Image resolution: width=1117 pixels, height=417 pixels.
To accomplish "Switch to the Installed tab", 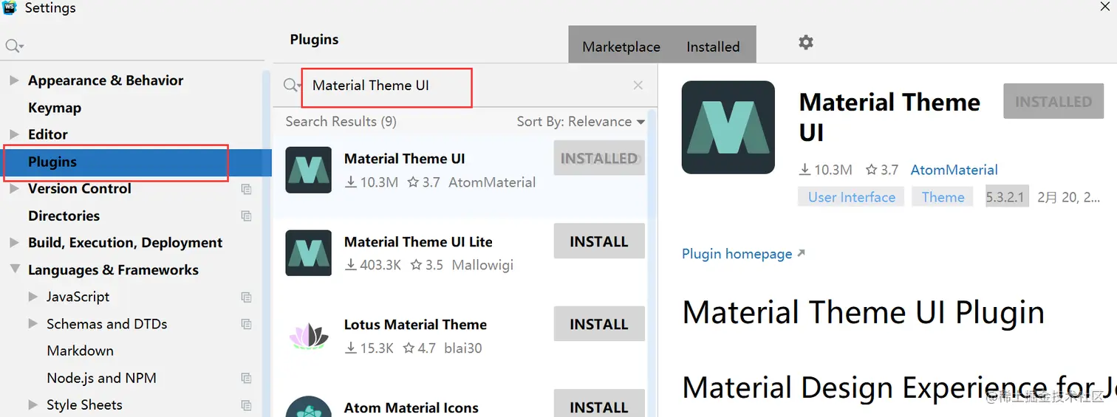I will [x=712, y=46].
